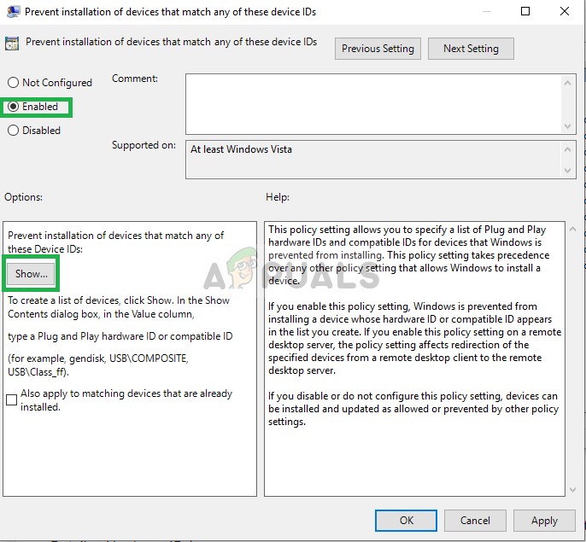The image size is (586, 542).
Task: Click the policy setting icon beside heading
Action: pyautogui.click(x=12, y=44)
